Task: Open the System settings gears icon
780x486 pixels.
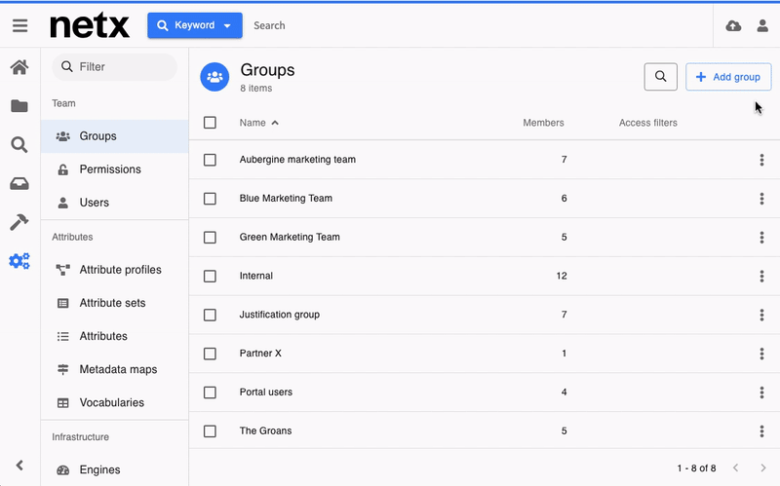Action: pos(19,261)
